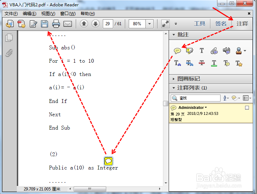The height and width of the screenshot is (194, 257).
Task: Click the code line 'Public a(10) as Integer'
Action: [83, 168]
